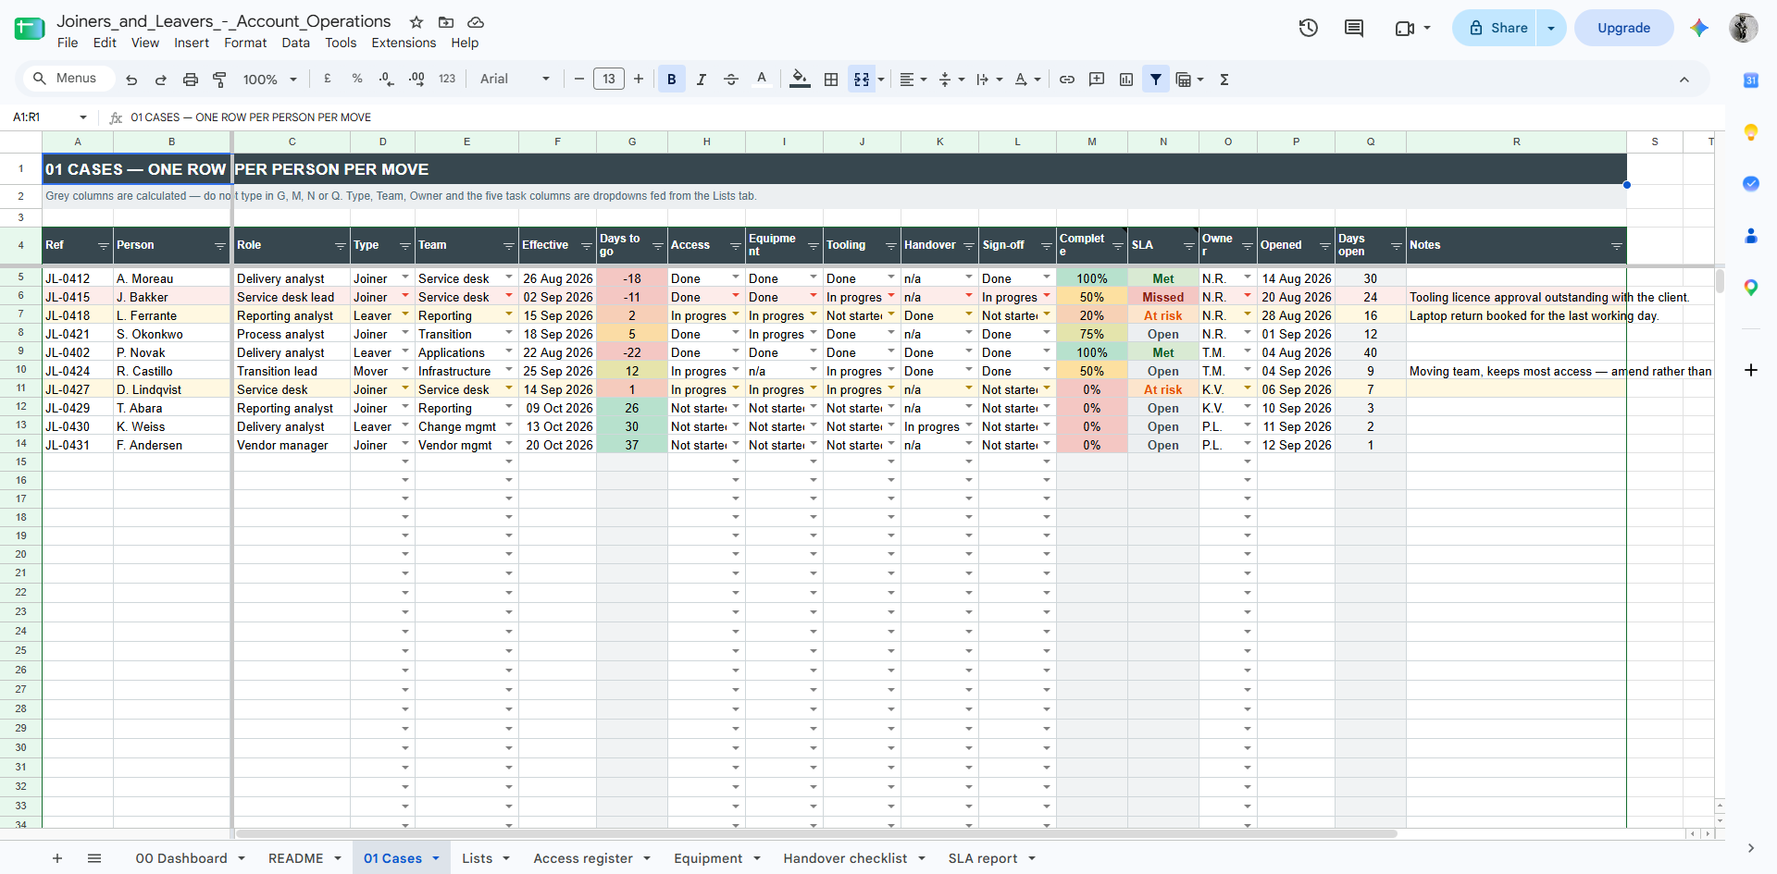Image resolution: width=1777 pixels, height=874 pixels.
Task: Click the Insert chart icon
Action: click(1126, 80)
